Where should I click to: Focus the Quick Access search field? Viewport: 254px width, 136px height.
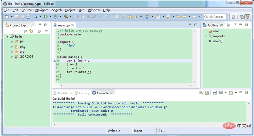[215, 17]
